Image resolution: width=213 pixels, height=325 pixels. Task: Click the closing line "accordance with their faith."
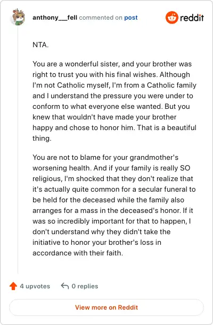pos(78,253)
